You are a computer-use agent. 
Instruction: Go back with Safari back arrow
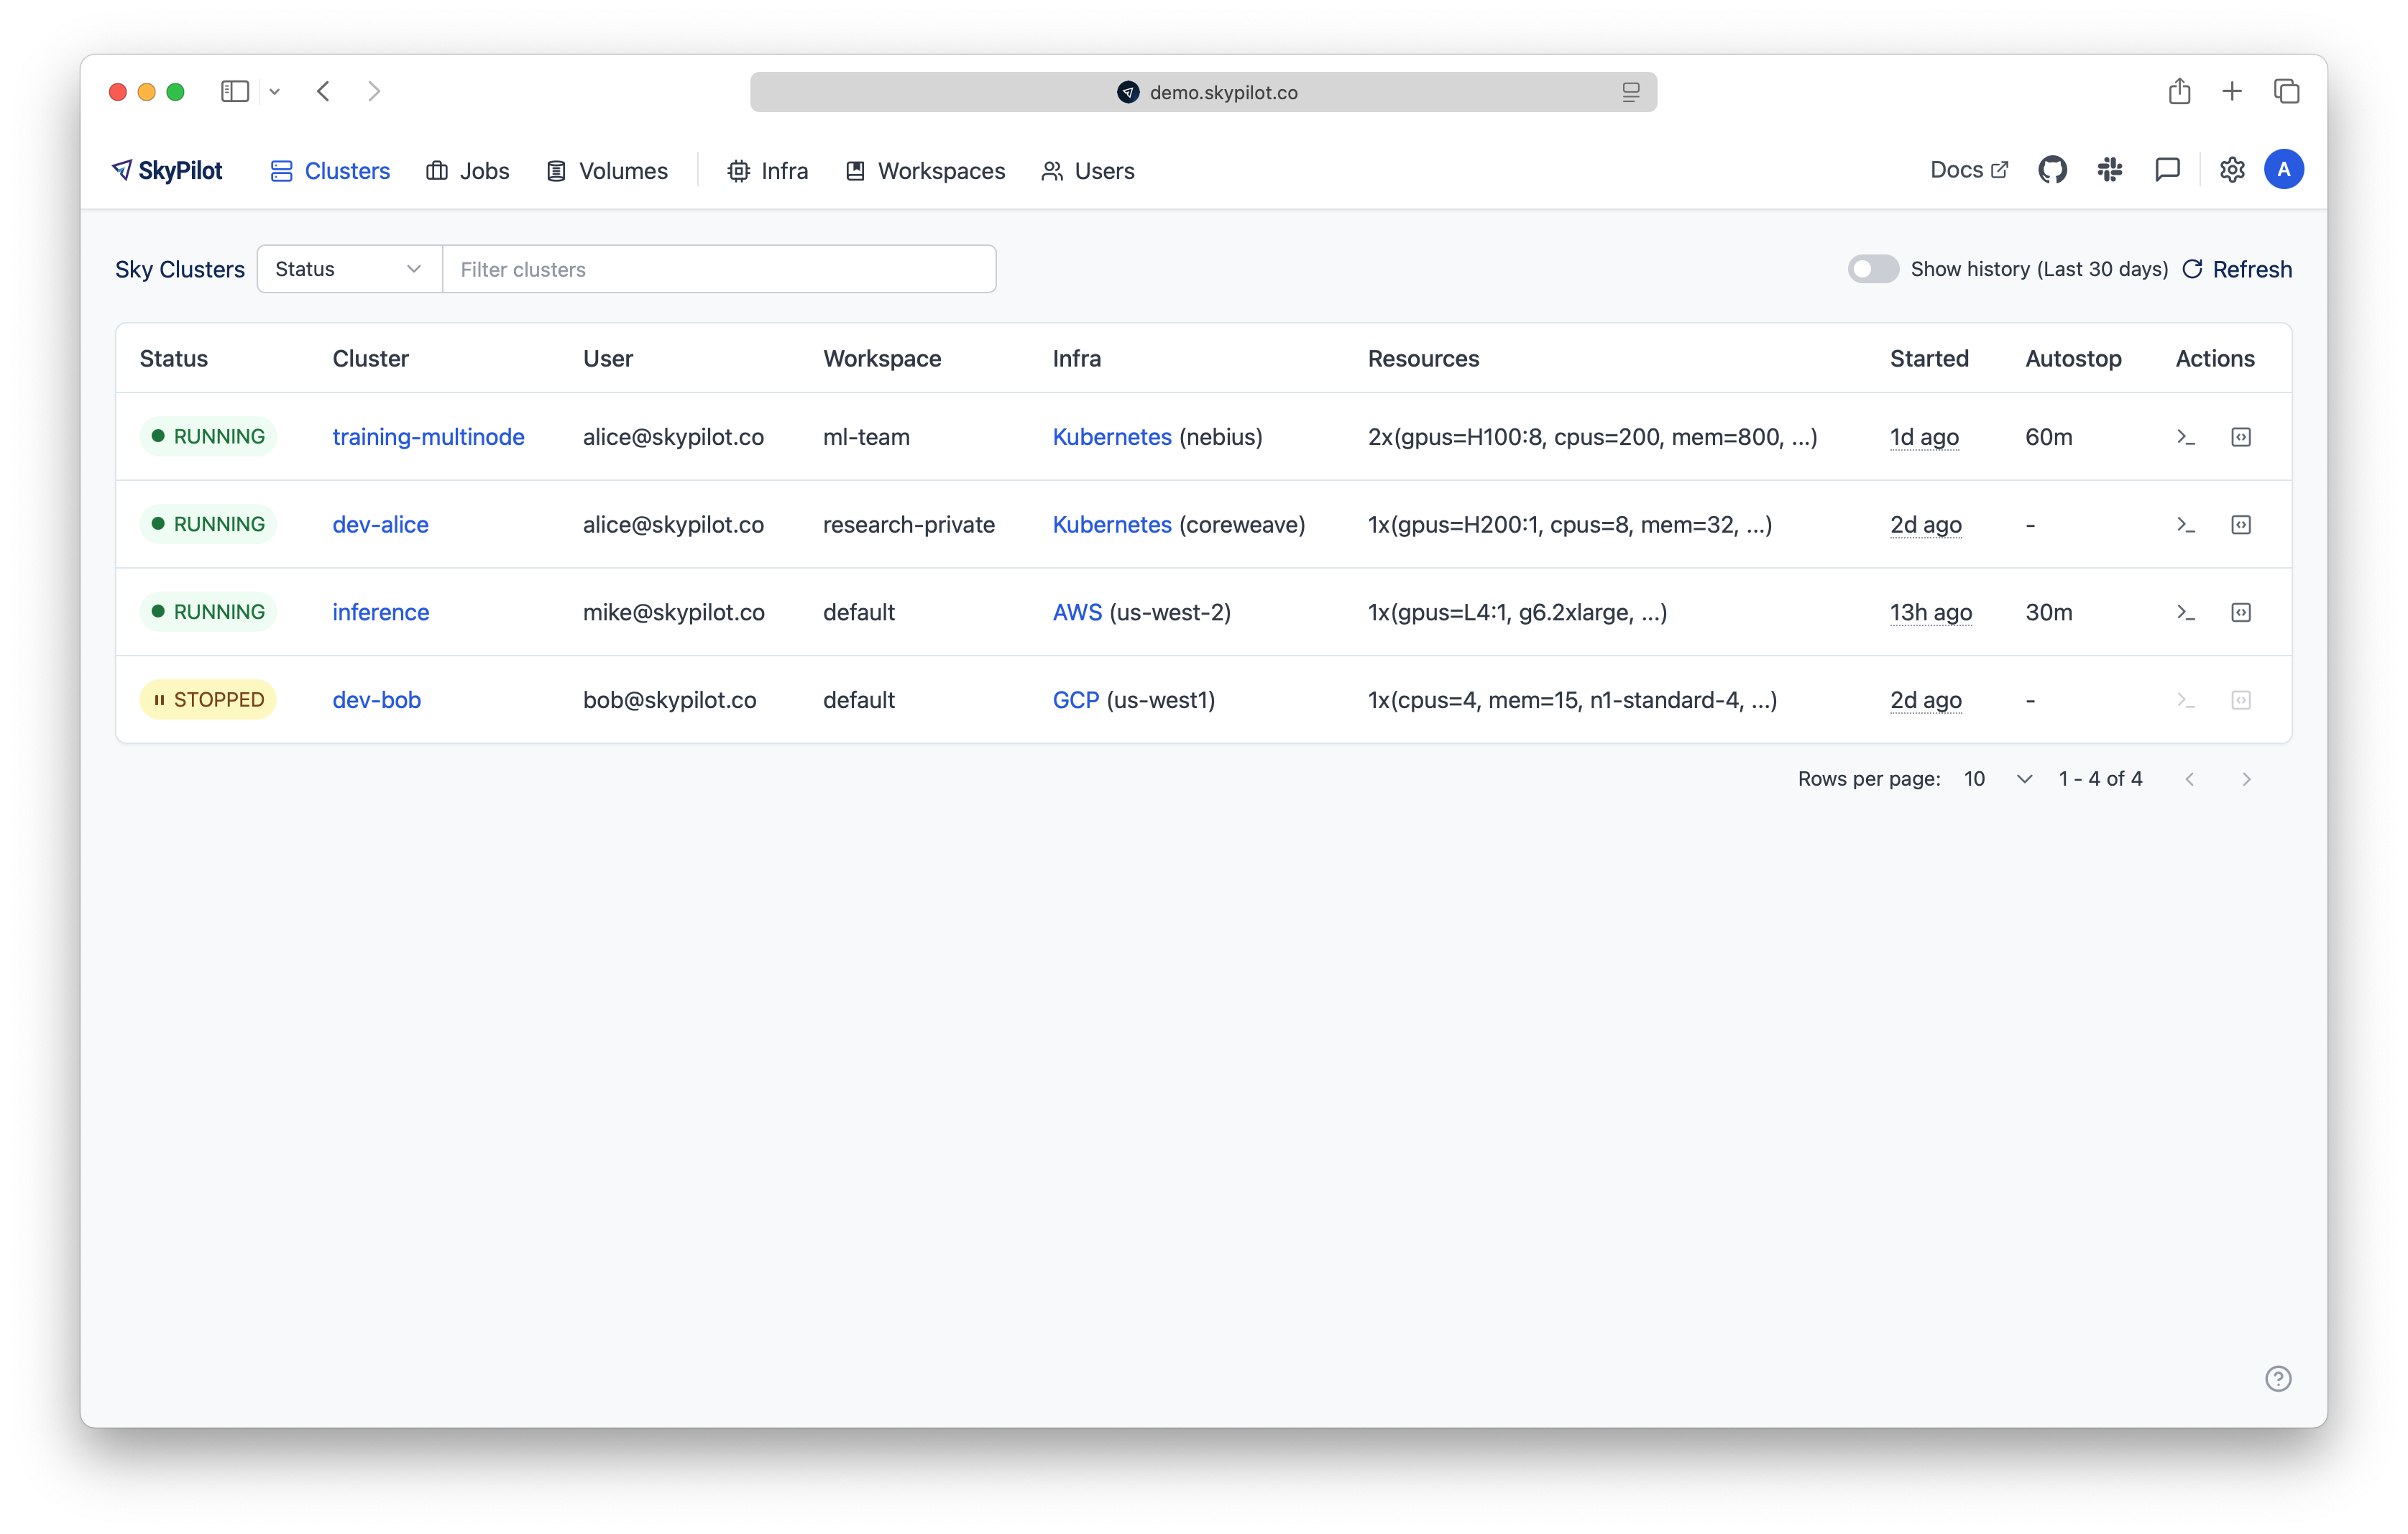coord(323,92)
